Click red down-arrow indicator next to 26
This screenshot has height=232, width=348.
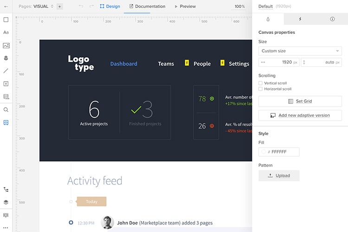[212, 126]
